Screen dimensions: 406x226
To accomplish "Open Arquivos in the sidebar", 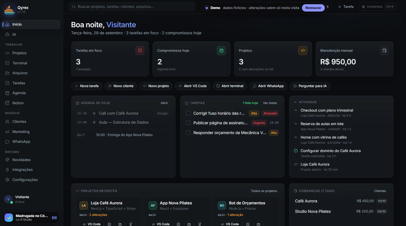I will pos(32,73).
